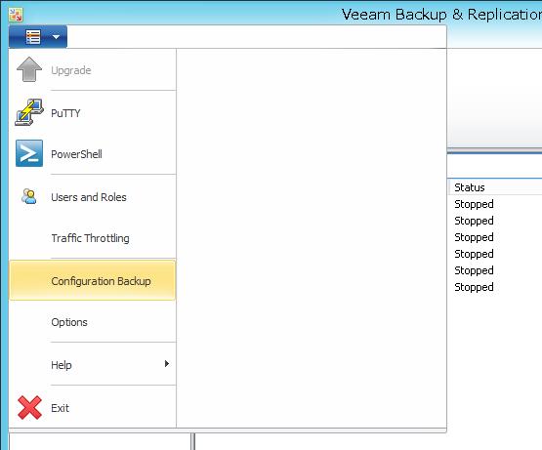Click the Users and Roles icon
The height and width of the screenshot is (450, 542).
29,196
